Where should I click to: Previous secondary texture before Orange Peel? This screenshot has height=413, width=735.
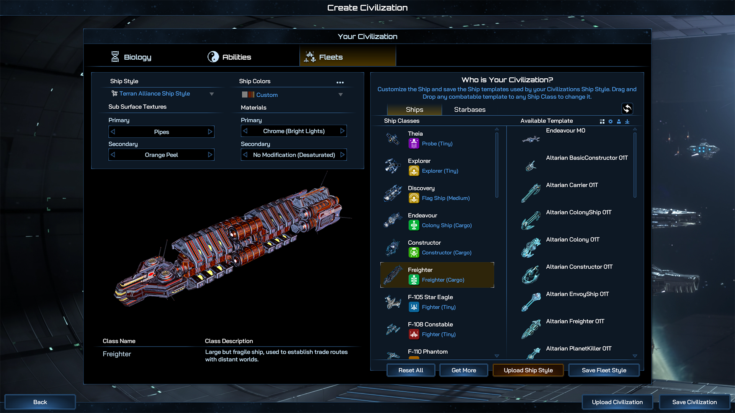[x=113, y=154]
